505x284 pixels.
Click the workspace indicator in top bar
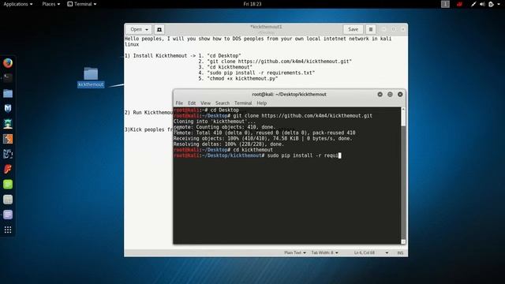pyautogui.click(x=445, y=4)
